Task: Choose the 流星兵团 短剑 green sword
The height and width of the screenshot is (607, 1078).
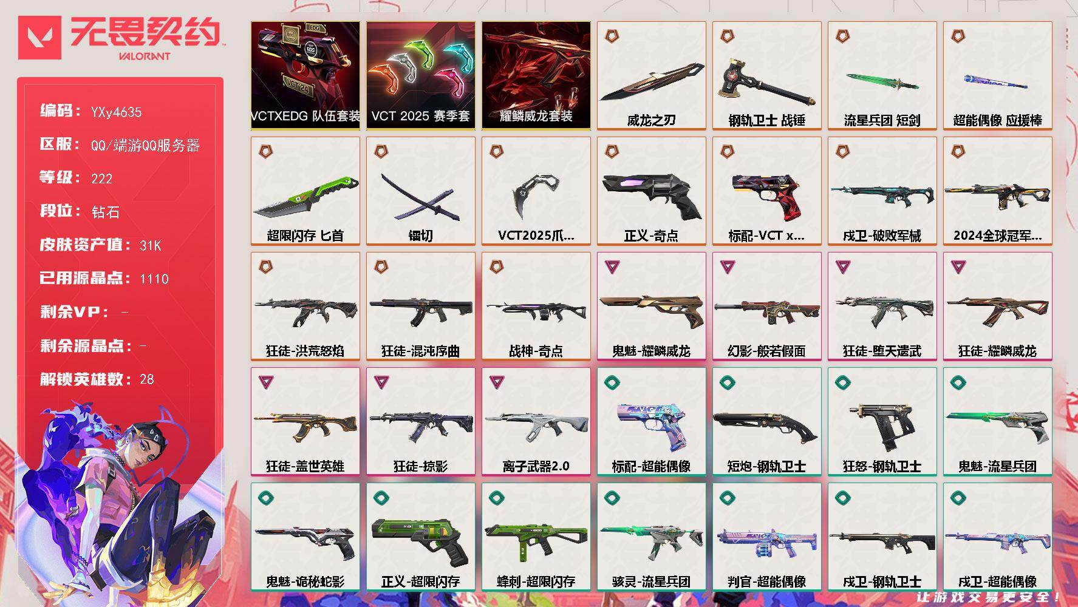Action: click(x=882, y=76)
